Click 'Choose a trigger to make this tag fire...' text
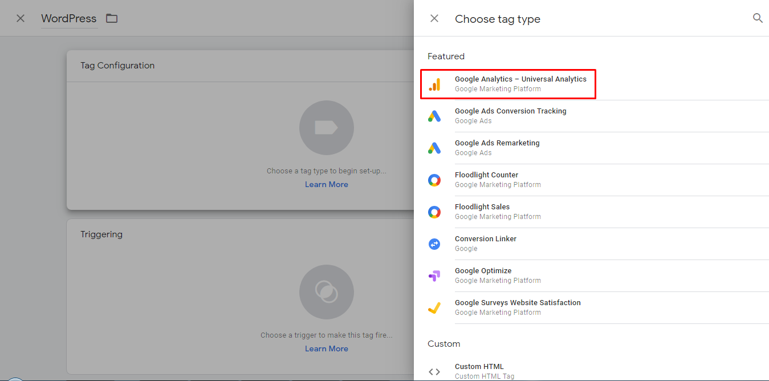The width and height of the screenshot is (769, 381). point(327,335)
